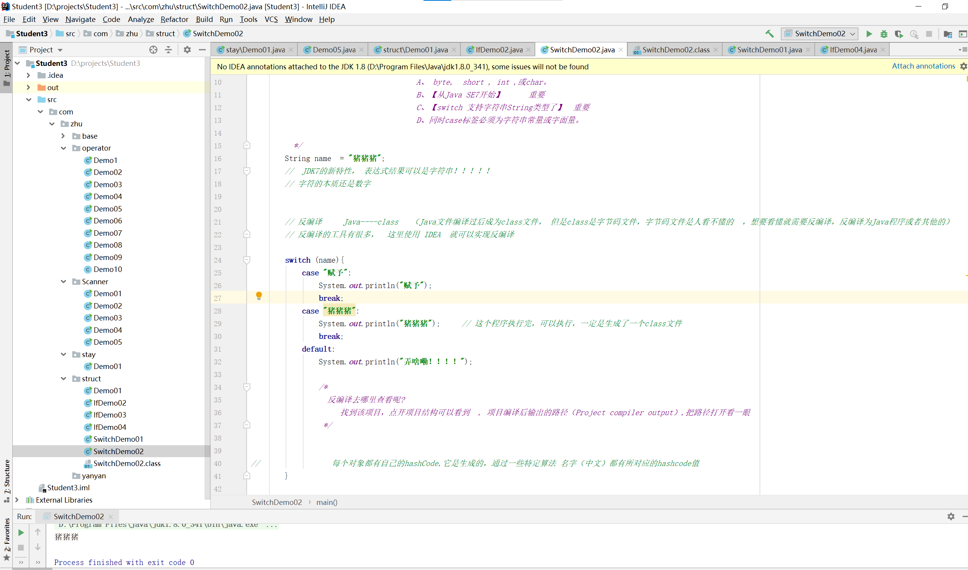Viewport: 968px width, 570px height.
Task: Click the Build Project hammer icon
Action: (x=769, y=34)
